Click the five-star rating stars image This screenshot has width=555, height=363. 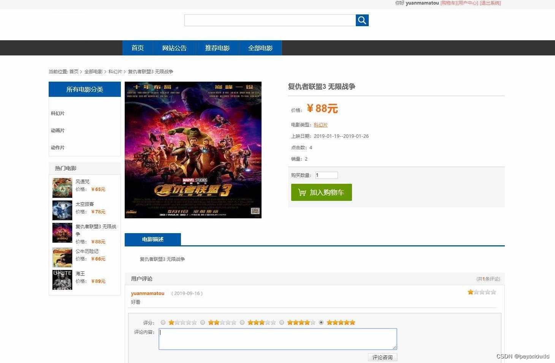[341, 322]
